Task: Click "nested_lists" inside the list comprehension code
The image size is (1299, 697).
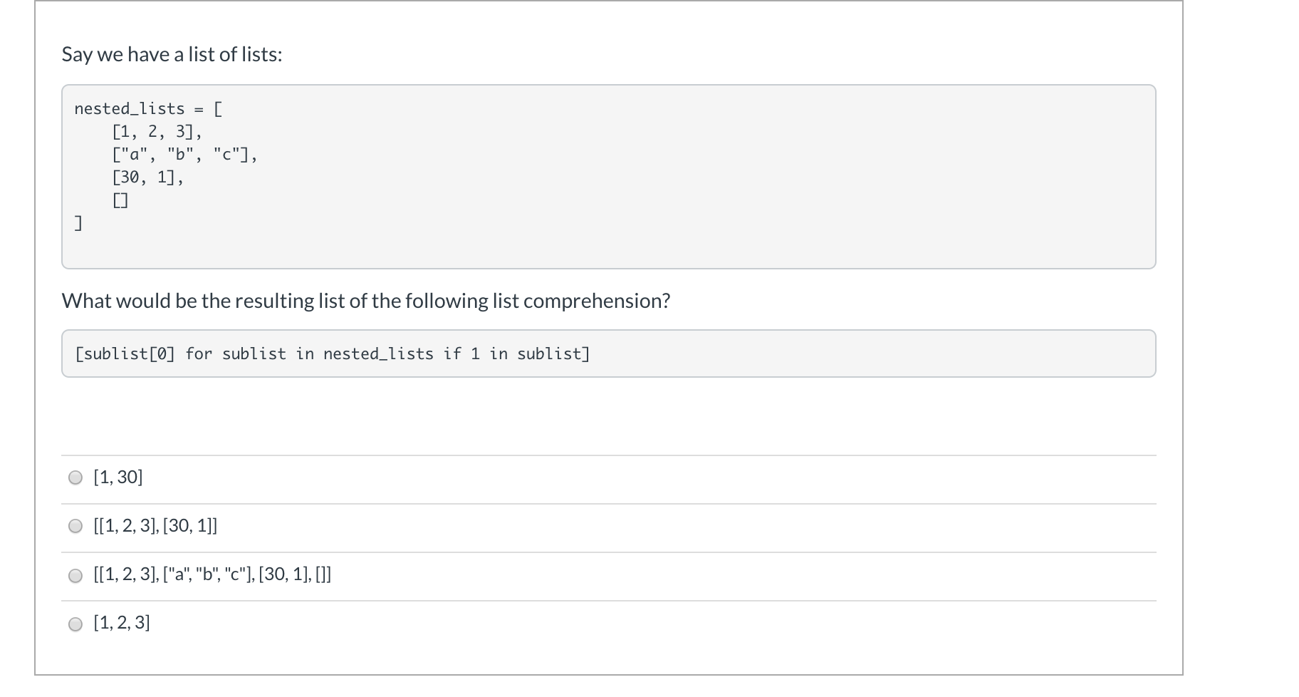Action: (x=378, y=354)
